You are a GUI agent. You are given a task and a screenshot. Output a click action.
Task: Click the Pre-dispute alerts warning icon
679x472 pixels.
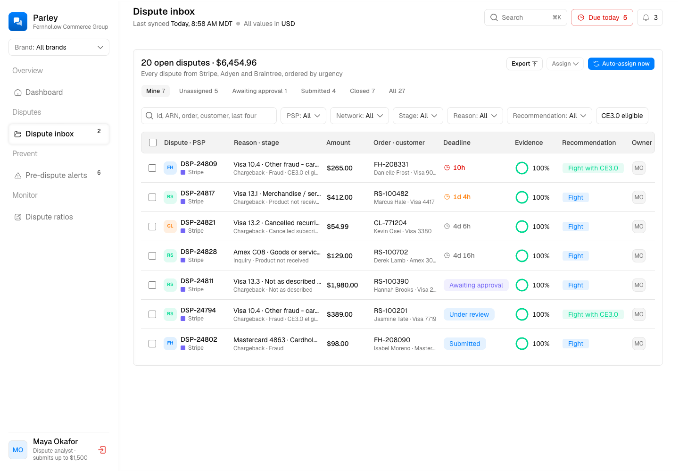tap(18, 176)
